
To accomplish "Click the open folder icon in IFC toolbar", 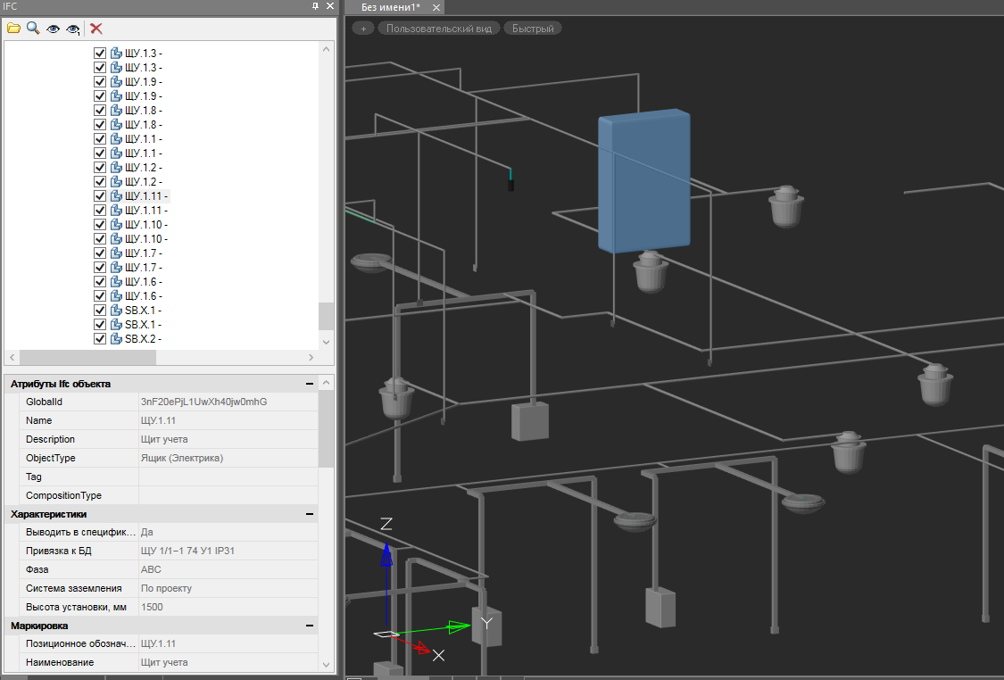I will tap(13, 29).
